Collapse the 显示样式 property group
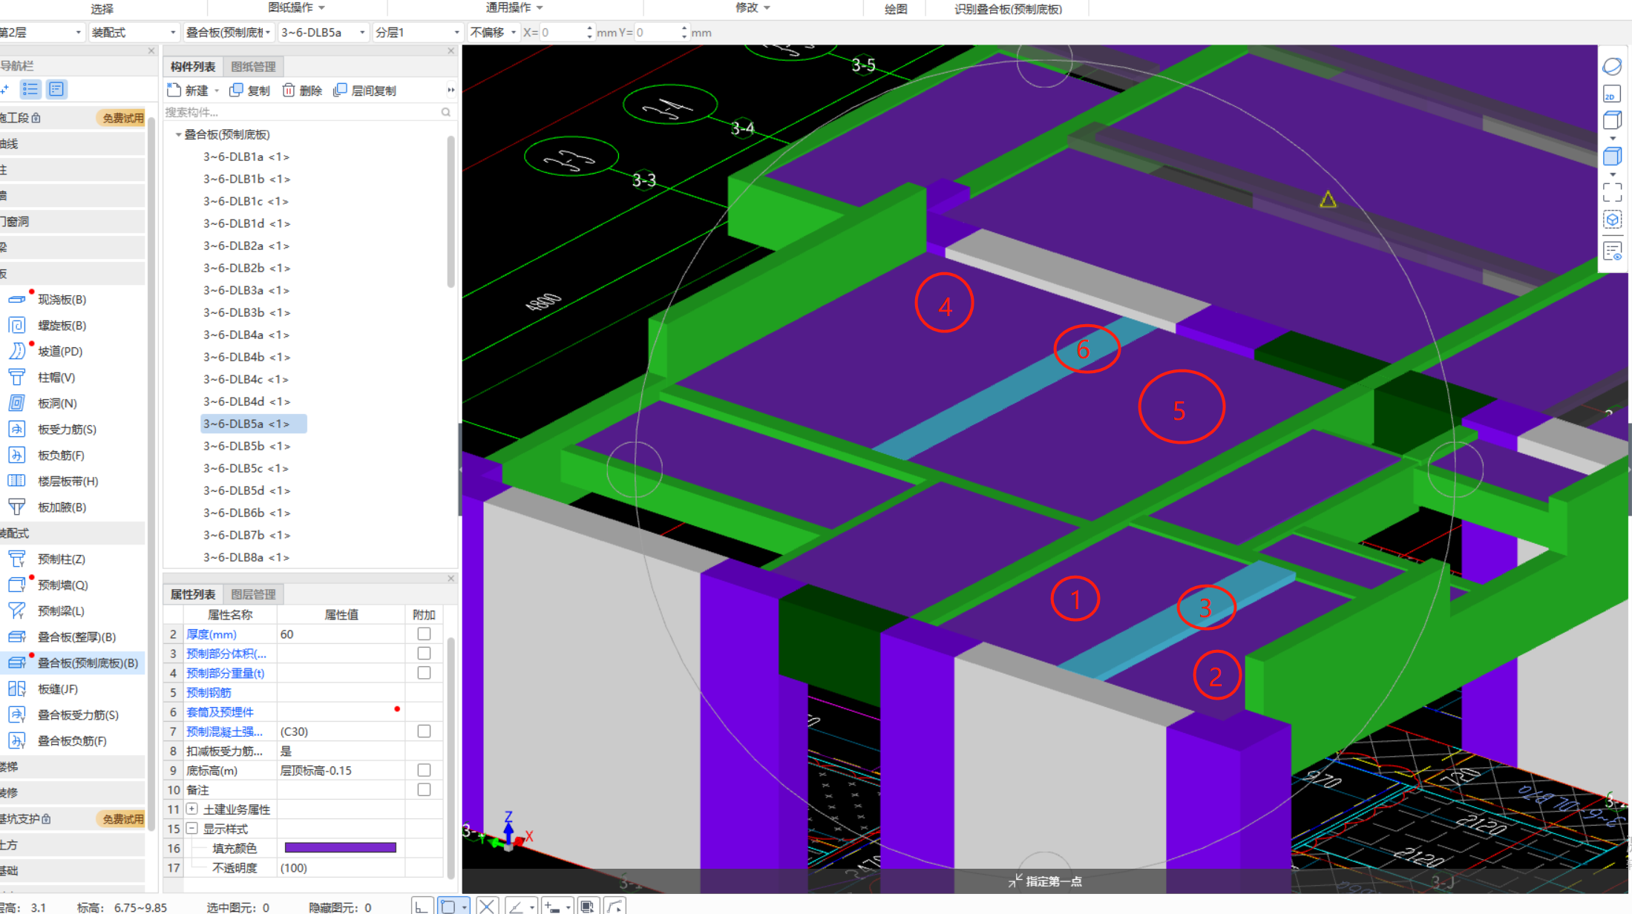 (x=192, y=828)
